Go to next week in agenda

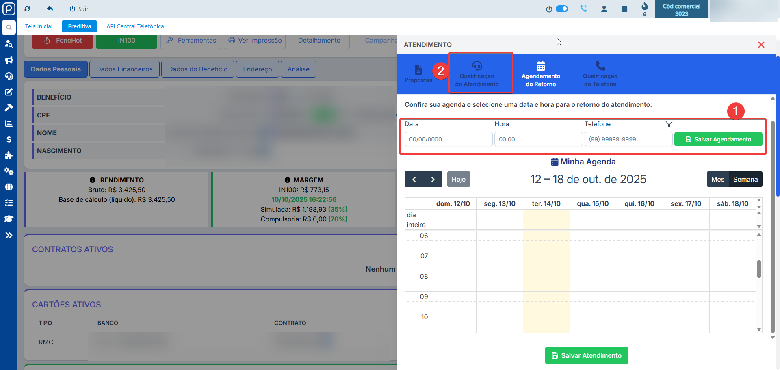[433, 179]
